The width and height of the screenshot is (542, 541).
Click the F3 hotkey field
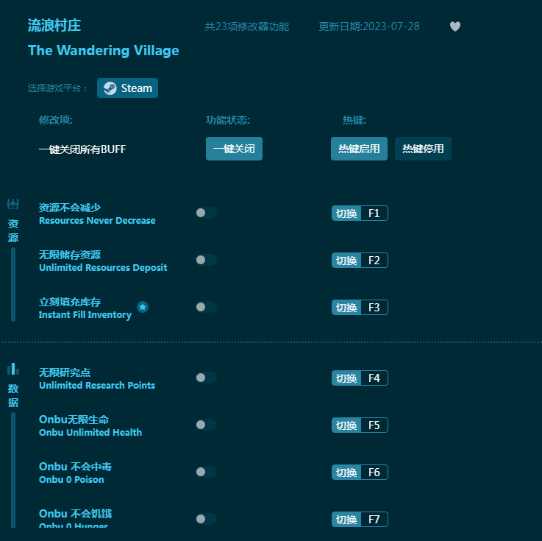tap(374, 307)
